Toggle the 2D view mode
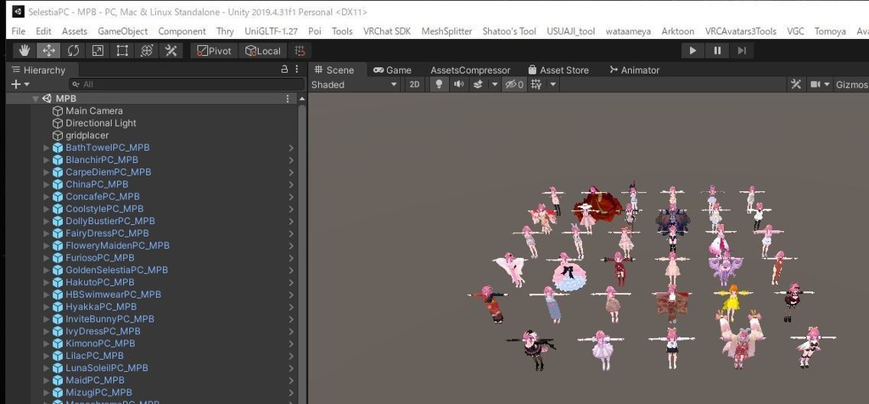 (x=414, y=84)
